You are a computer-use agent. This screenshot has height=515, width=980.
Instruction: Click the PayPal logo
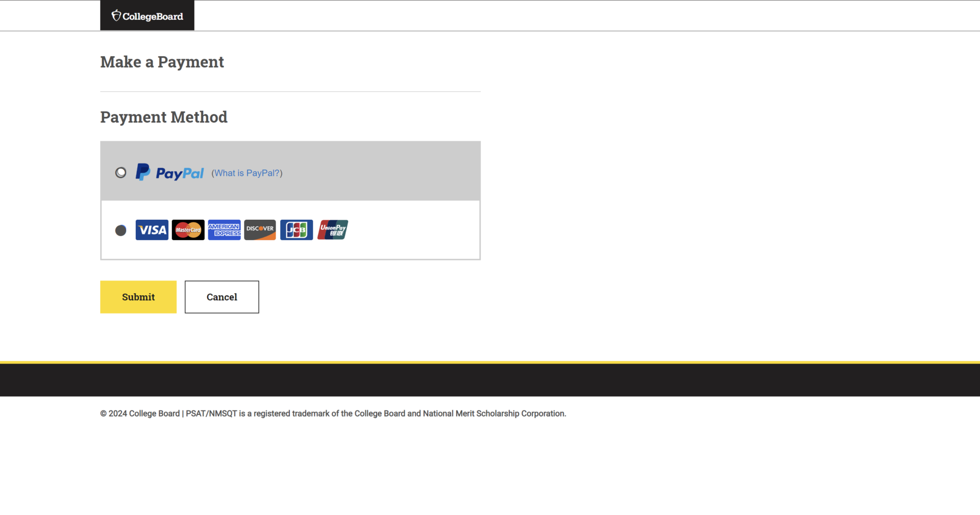[169, 172]
